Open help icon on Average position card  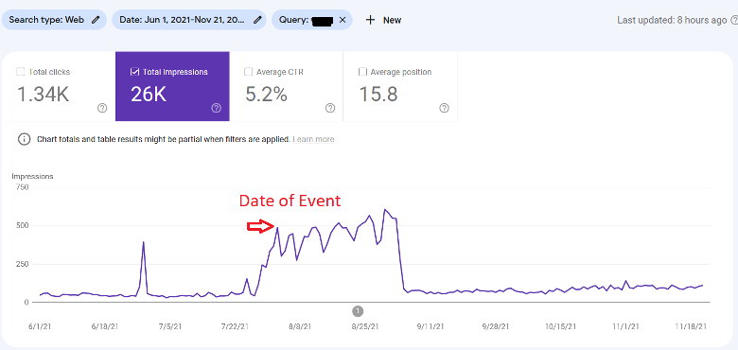click(x=444, y=108)
